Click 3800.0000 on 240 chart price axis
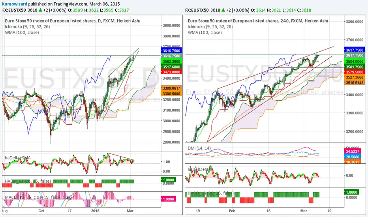 [355, 22]
